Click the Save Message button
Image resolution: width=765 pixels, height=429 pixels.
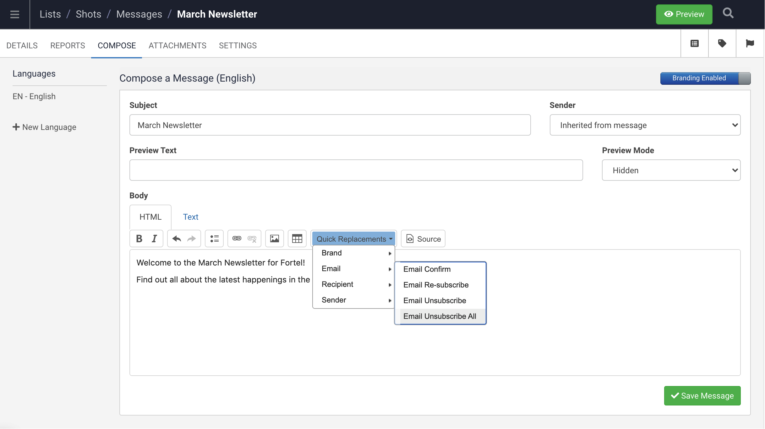coord(702,396)
